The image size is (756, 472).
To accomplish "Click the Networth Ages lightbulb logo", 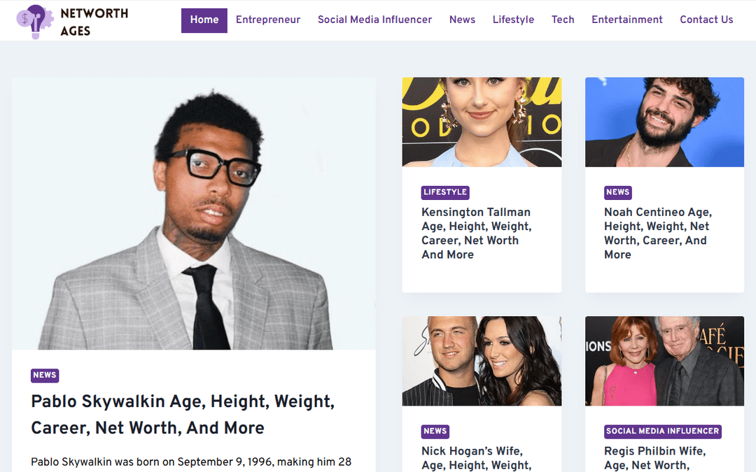I will click(35, 22).
